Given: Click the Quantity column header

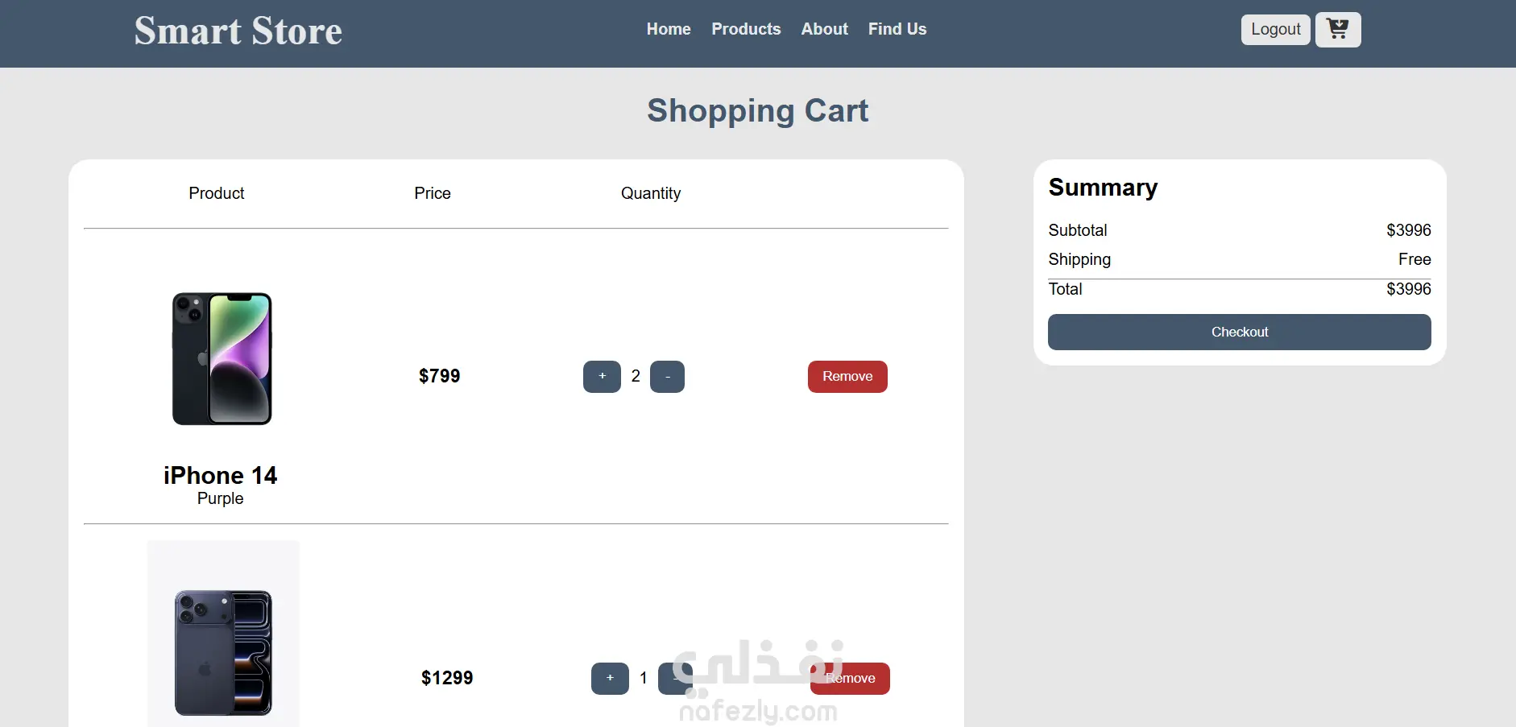Looking at the screenshot, I should [651, 193].
